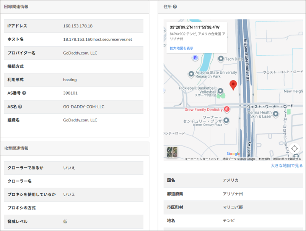Click the Tech Data map marker
The image size is (306, 231).
pos(221,59)
